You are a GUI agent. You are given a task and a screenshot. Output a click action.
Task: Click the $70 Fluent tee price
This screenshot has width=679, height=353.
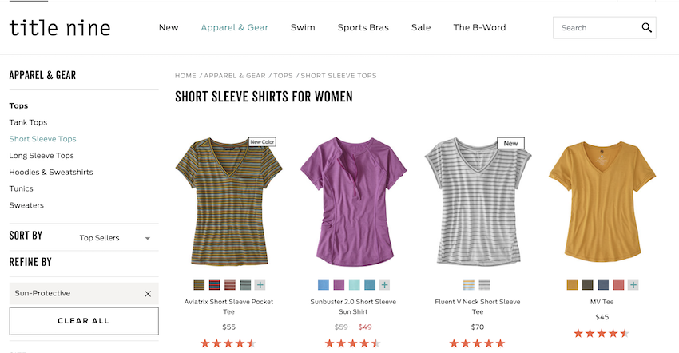(478, 327)
